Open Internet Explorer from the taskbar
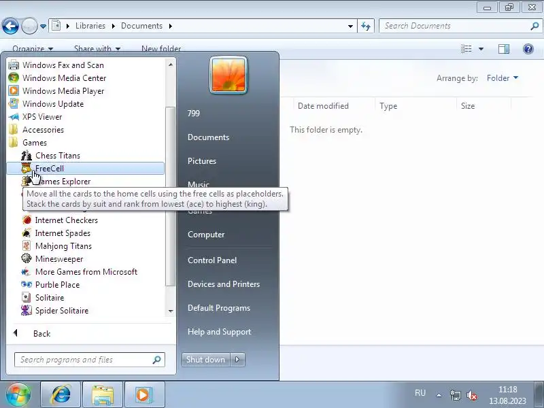Image resolution: width=544 pixels, height=408 pixels. 61,395
